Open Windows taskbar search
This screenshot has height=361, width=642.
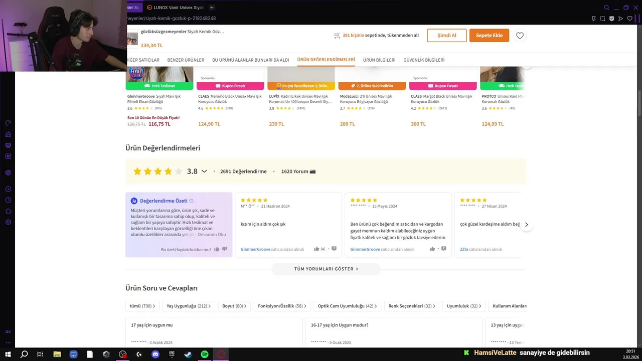[24, 354]
